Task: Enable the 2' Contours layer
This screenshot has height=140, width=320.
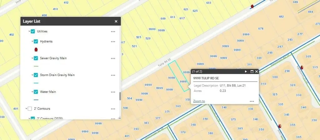Action: coord(30,109)
